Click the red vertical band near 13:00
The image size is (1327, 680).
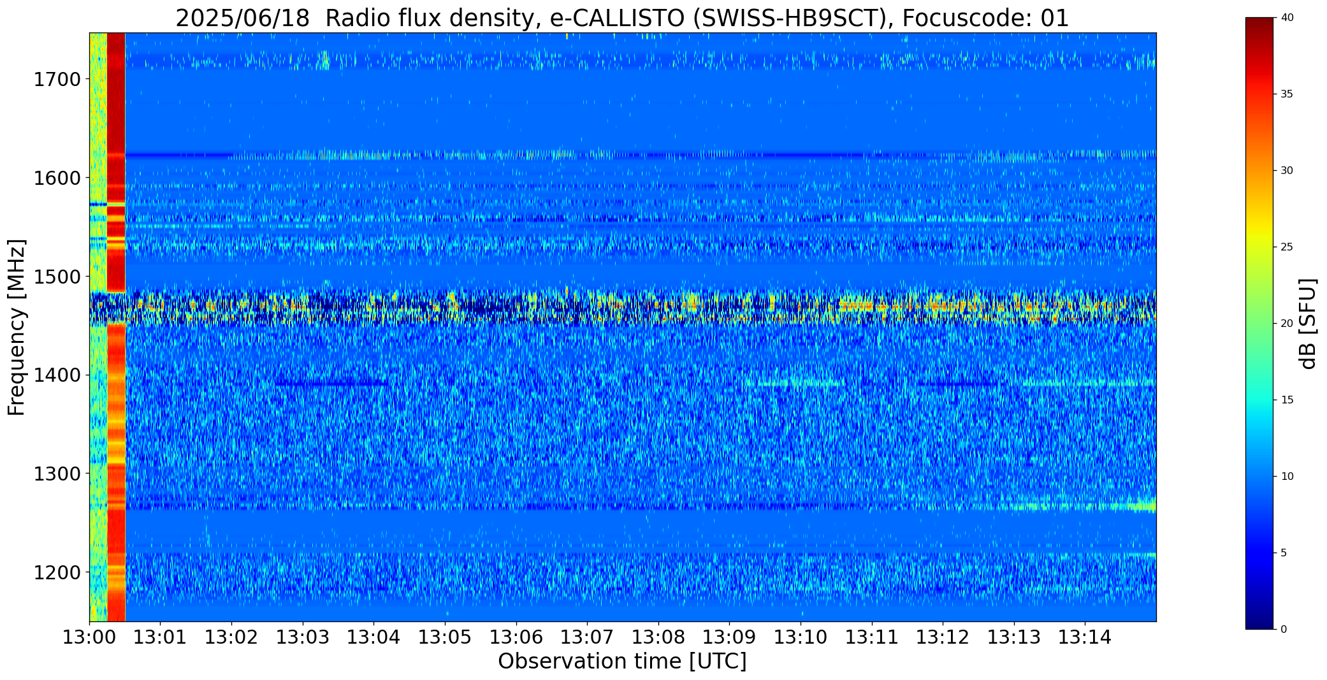116,327
